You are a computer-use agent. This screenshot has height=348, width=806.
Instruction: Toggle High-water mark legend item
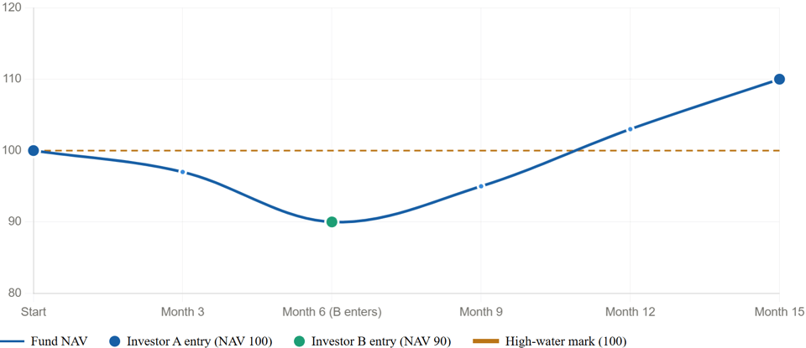[x=564, y=341]
